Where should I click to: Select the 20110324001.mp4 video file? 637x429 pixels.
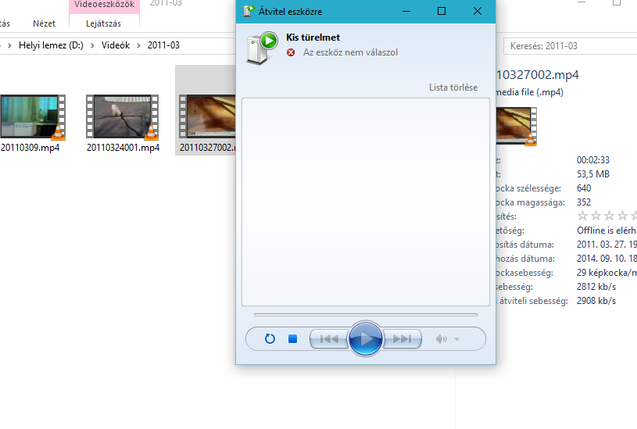coord(123,123)
